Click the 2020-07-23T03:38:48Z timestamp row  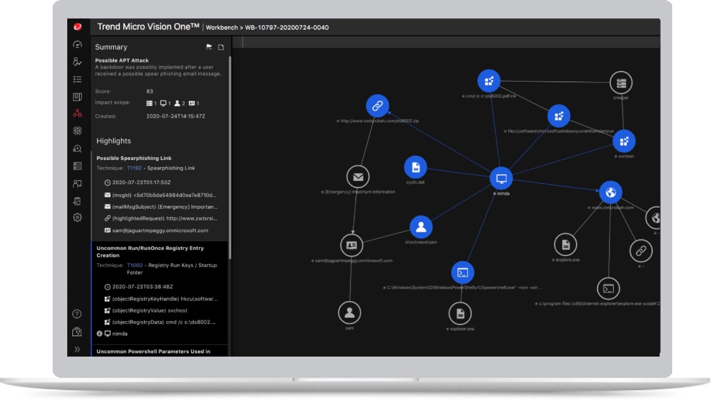point(139,287)
